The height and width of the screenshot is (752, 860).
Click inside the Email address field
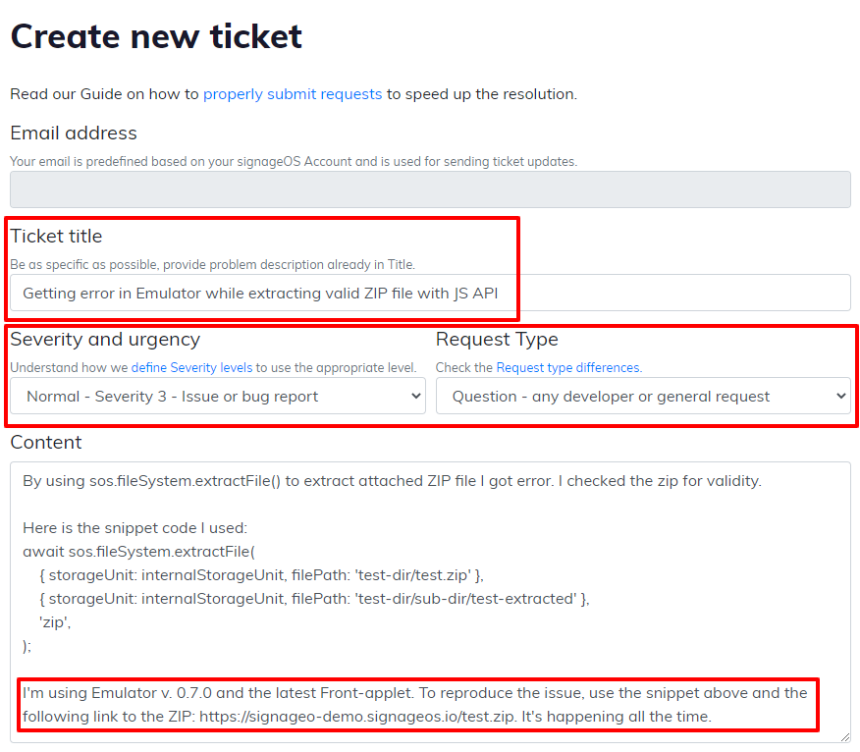430,188
